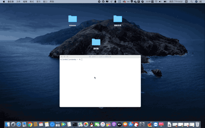Open Music app in the Dock
This screenshot has height=128, width=205.
point(103,124)
